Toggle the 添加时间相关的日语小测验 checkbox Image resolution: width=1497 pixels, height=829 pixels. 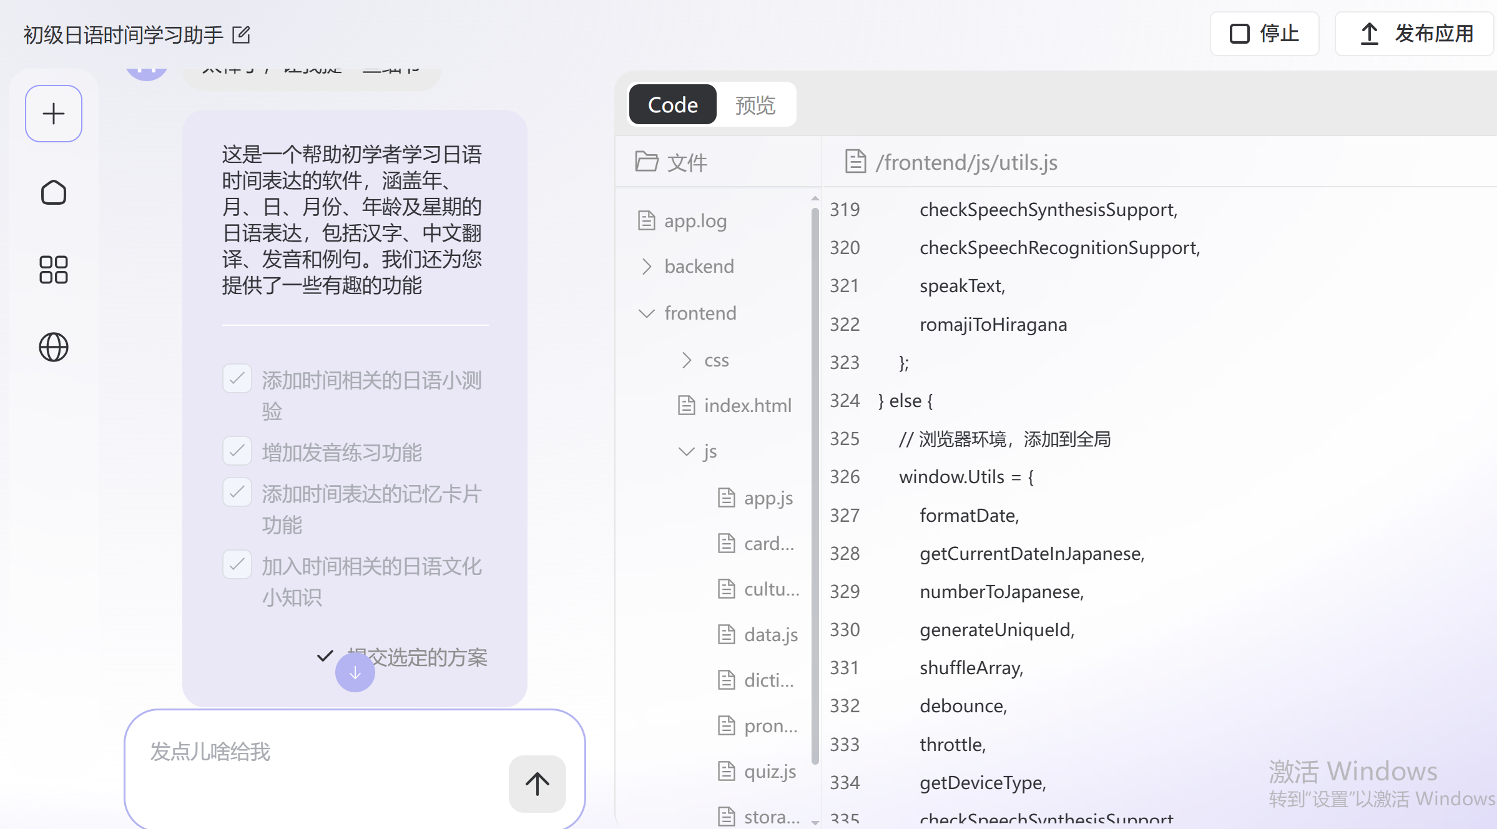237,379
